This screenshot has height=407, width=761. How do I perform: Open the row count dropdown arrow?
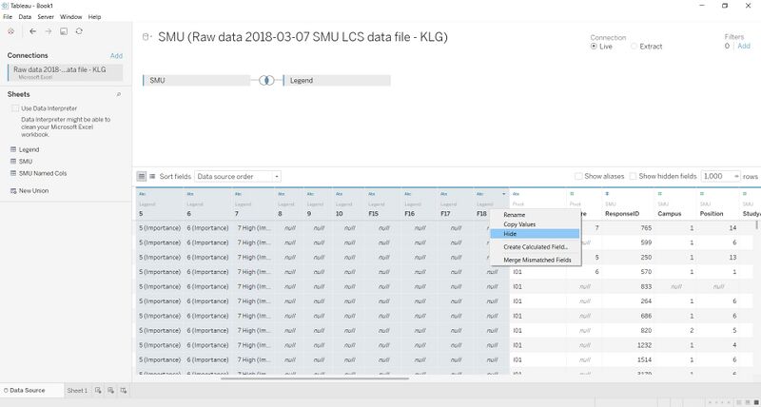(x=736, y=177)
